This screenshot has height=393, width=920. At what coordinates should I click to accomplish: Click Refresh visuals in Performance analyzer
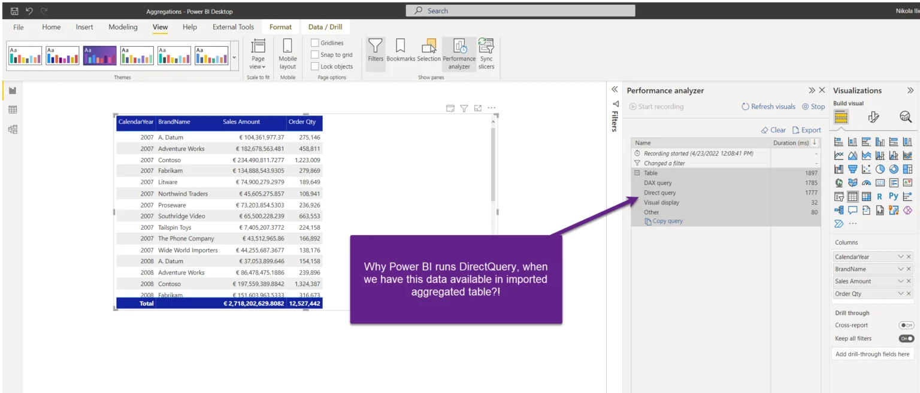click(768, 106)
